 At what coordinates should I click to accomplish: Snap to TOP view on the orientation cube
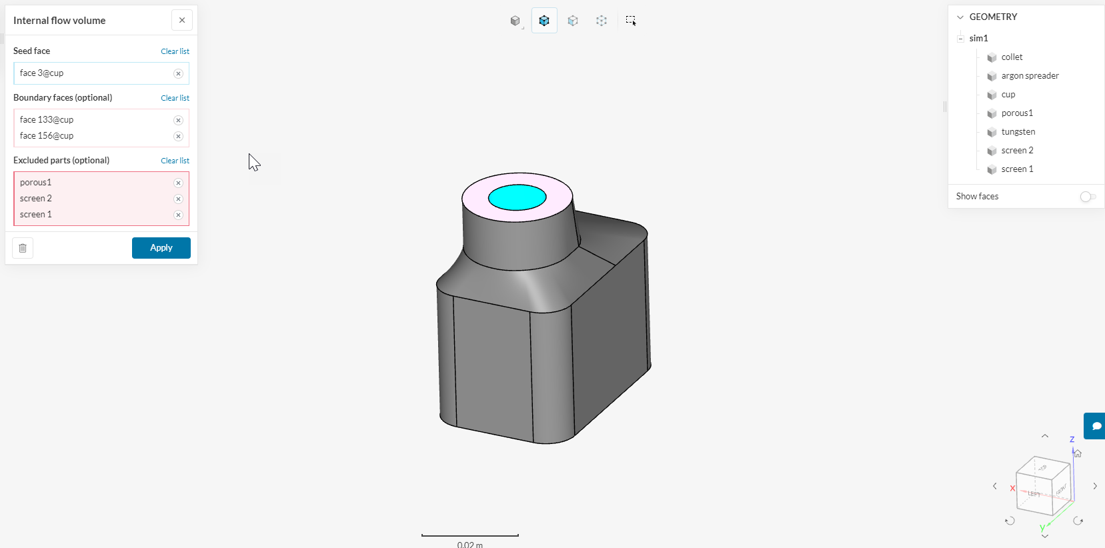pyautogui.click(x=1043, y=467)
